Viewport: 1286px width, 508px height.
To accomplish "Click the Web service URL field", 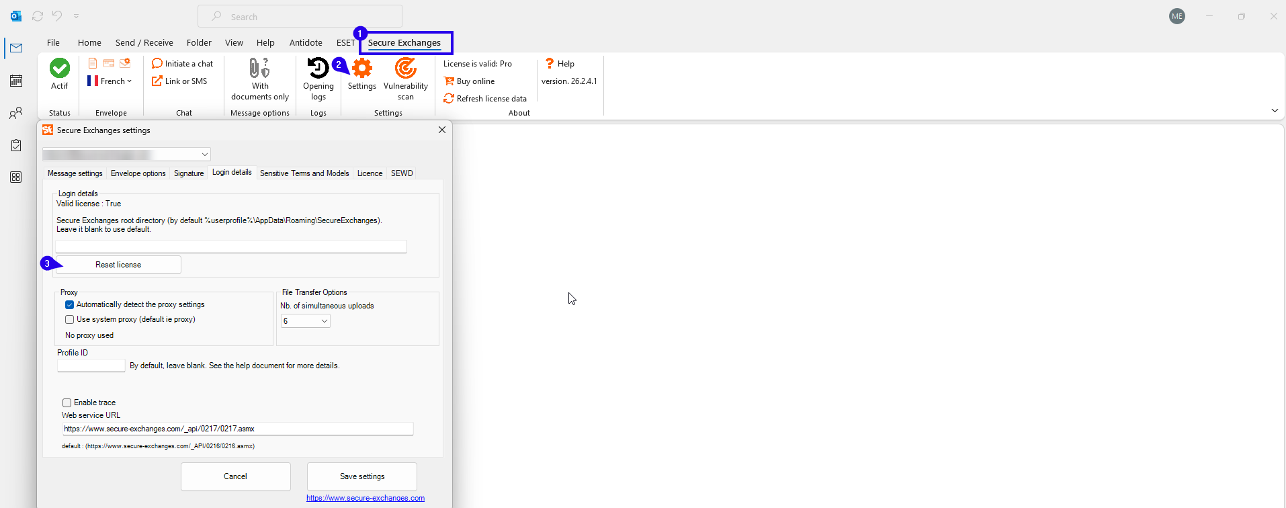I will tap(238, 429).
